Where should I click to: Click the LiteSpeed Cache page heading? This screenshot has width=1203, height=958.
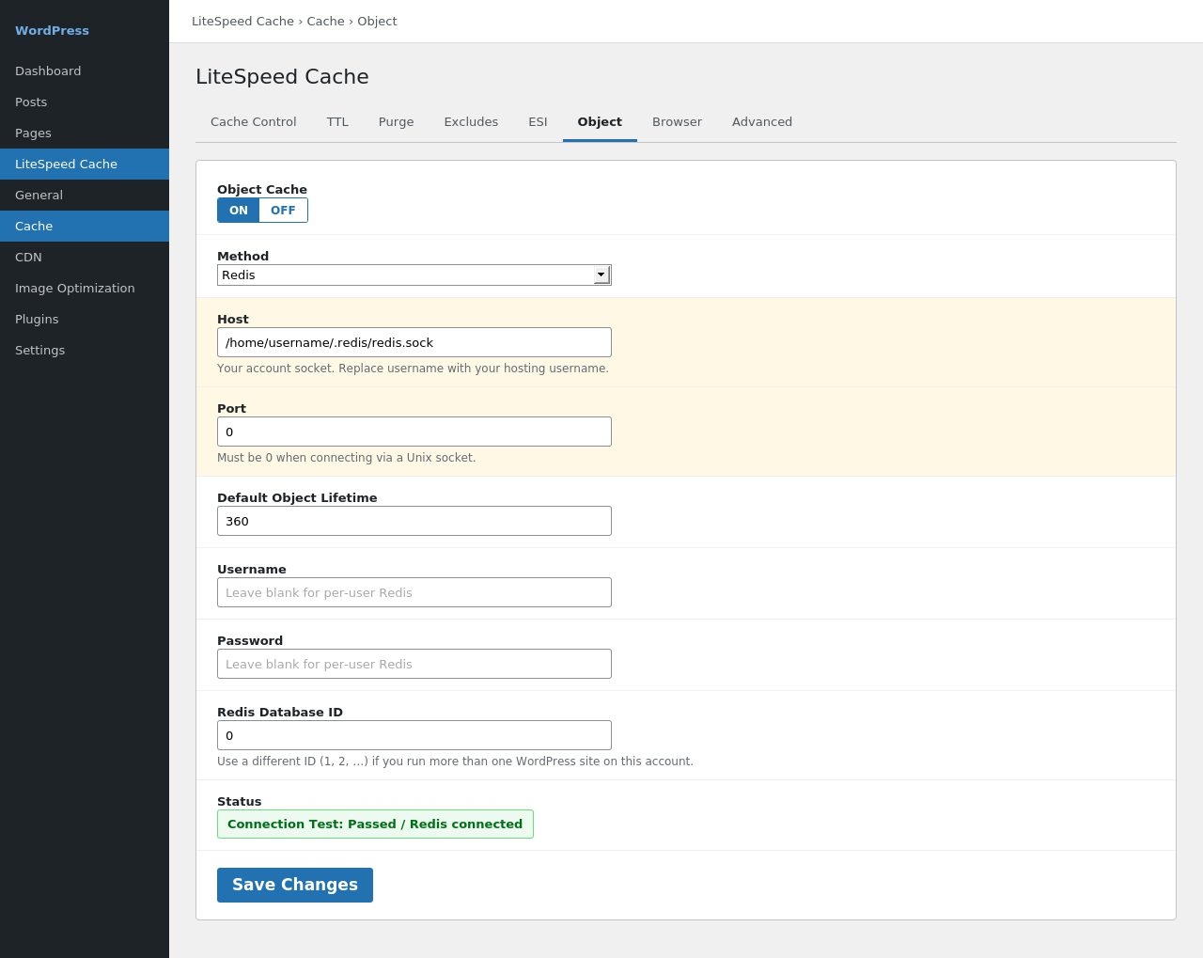pyautogui.click(x=282, y=76)
